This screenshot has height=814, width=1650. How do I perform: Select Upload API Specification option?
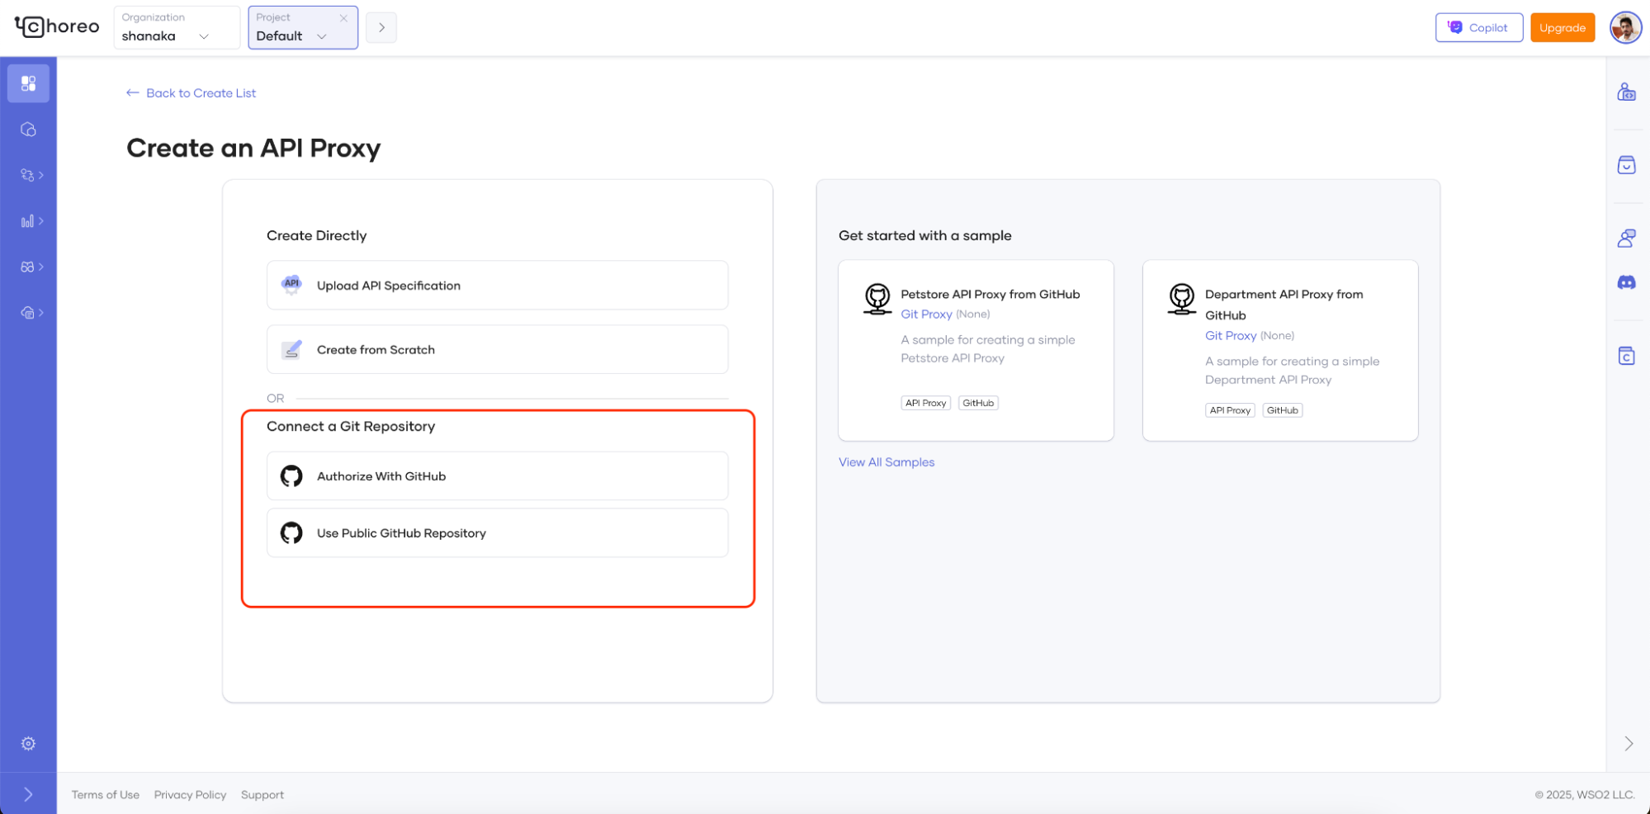(x=497, y=286)
